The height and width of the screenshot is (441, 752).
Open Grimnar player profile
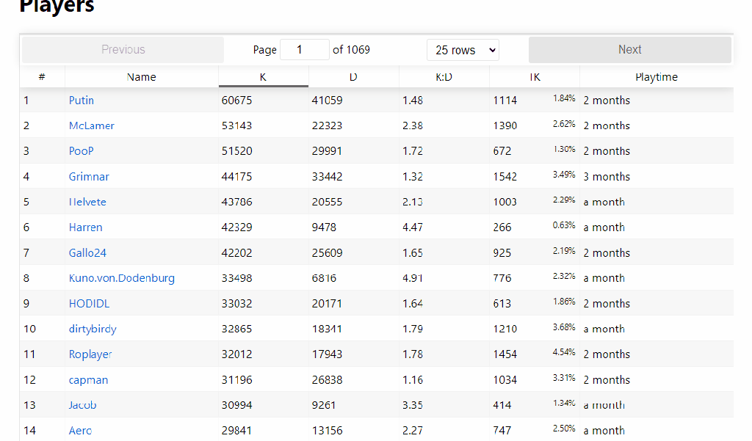click(89, 177)
